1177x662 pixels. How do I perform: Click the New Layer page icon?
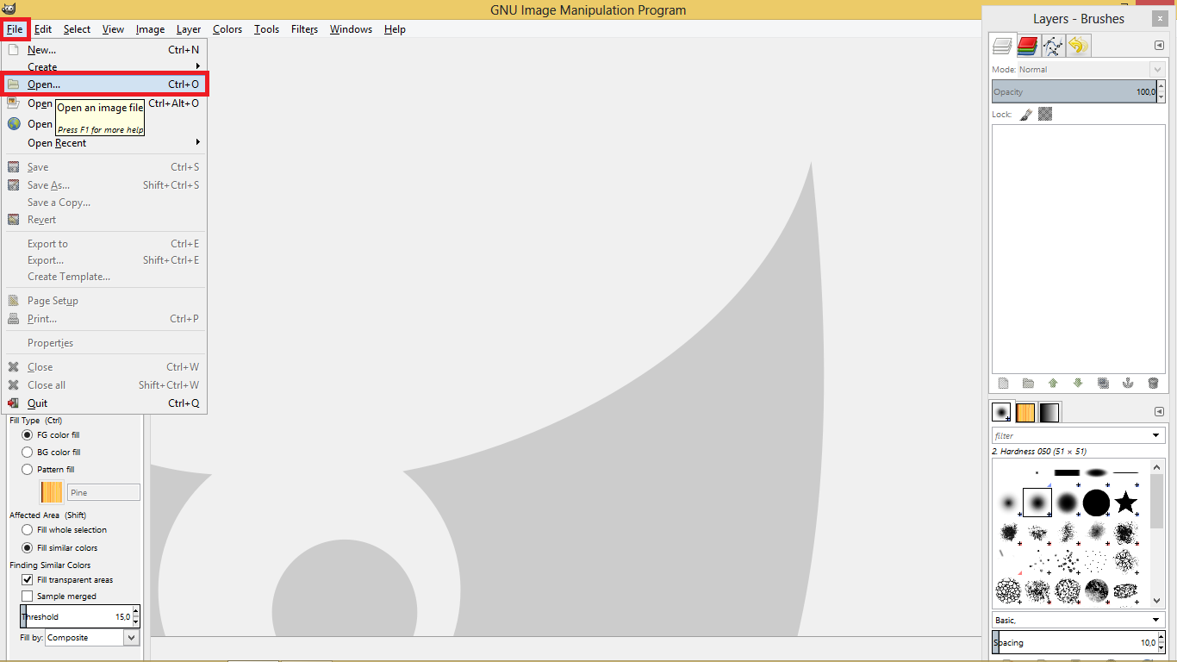[1003, 383]
